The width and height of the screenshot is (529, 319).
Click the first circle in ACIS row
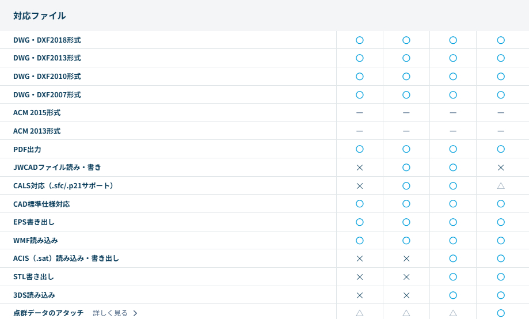pos(453,259)
